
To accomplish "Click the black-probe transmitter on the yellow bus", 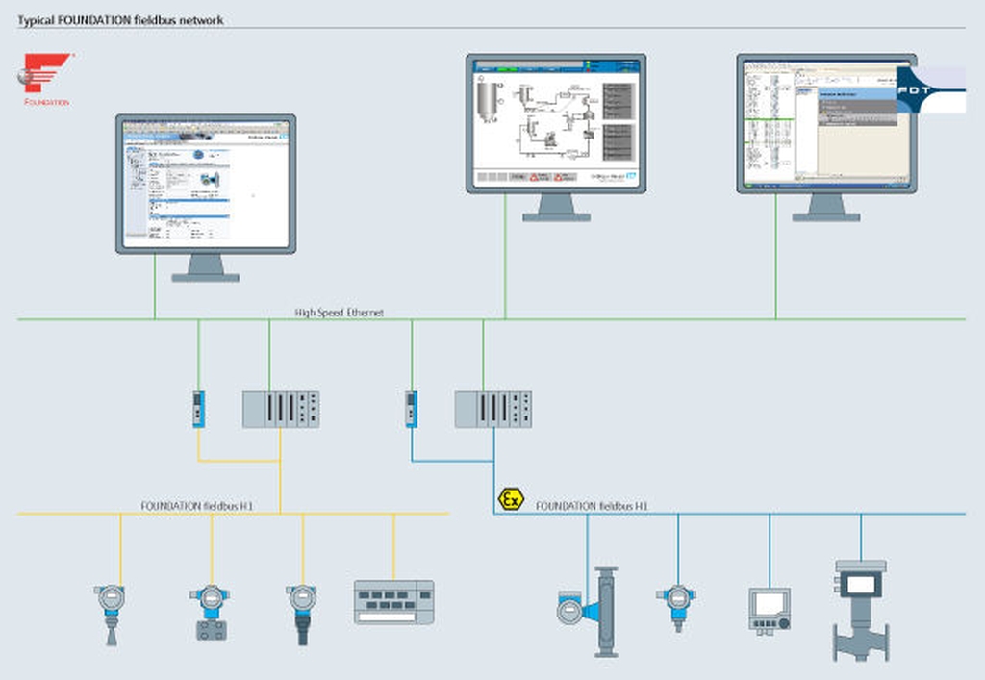I will [302, 615].
